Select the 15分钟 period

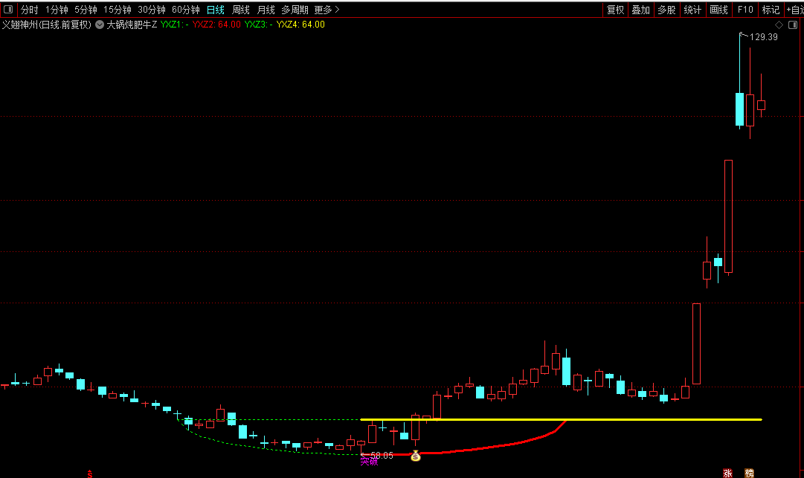point(118,10)
